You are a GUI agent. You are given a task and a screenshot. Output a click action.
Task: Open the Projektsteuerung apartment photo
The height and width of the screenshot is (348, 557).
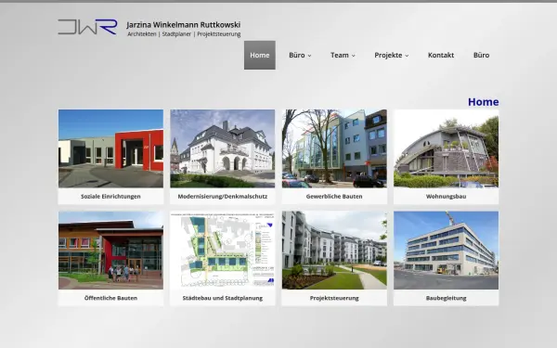click(334, 251)
